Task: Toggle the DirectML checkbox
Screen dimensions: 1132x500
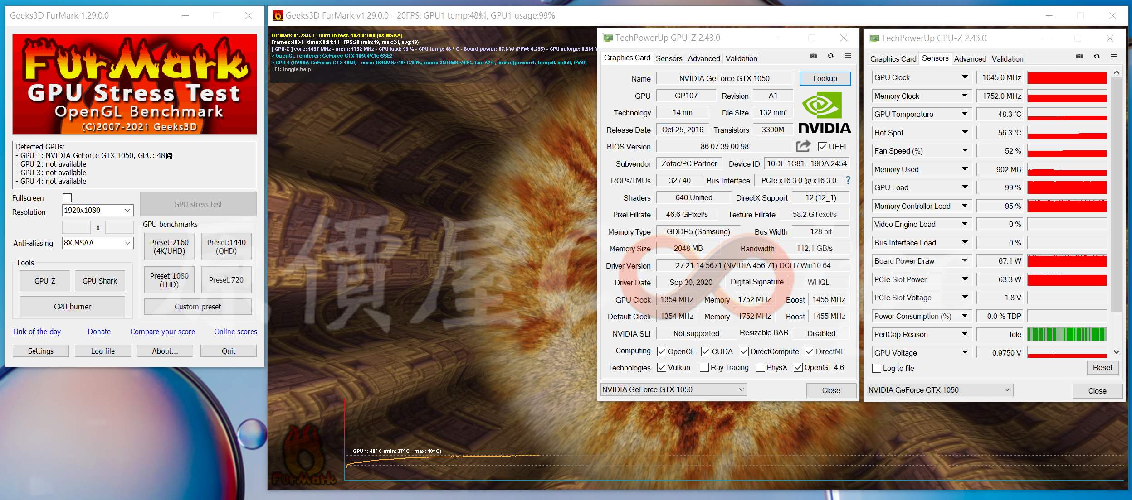Action: click(x=810, y=351)
